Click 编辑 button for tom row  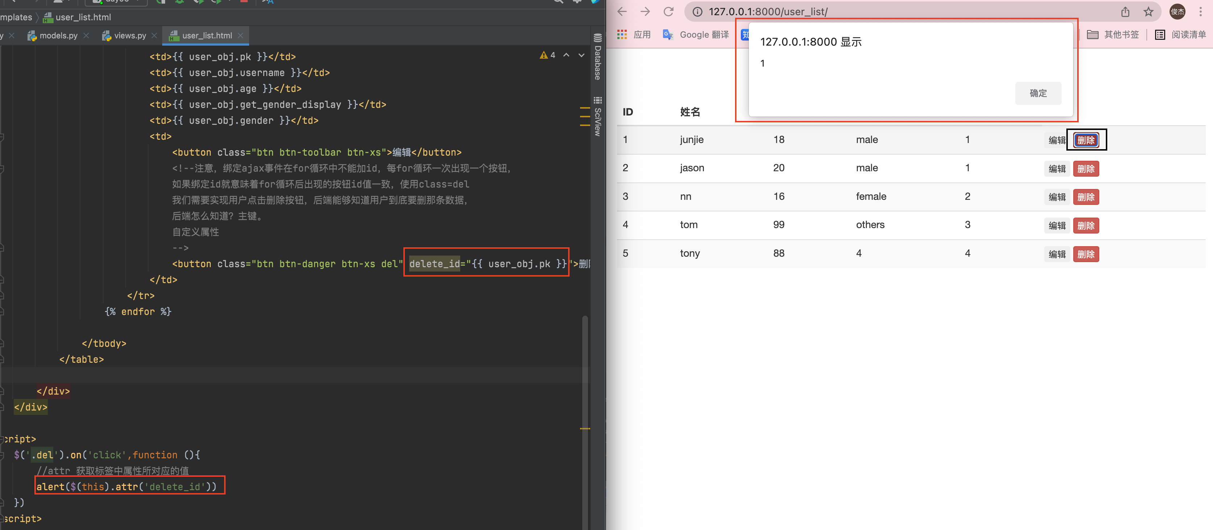coord(1057,226)
